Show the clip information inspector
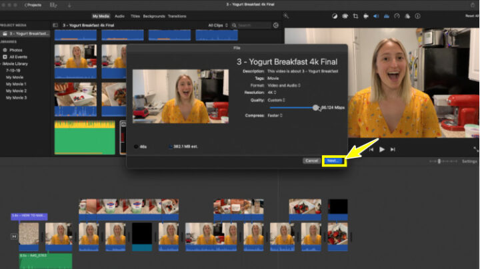480x269 pixels. (417, 16)
